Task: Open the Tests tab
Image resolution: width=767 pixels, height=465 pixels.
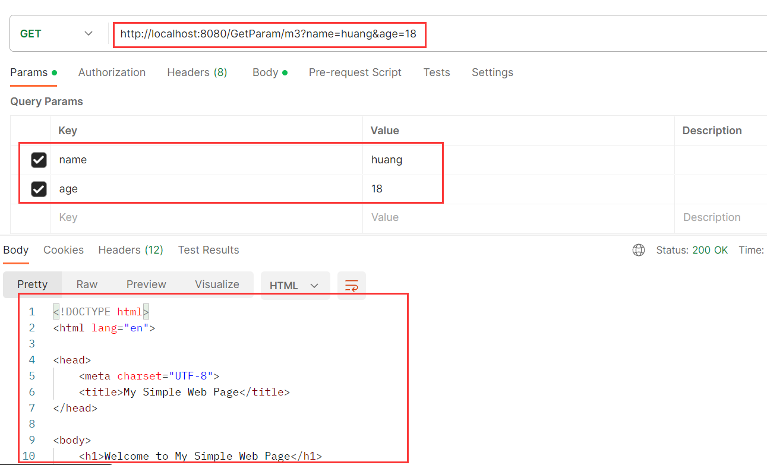Action: pos(437,72)
